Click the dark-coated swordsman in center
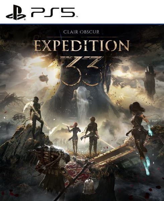Screen dimensions: 164x201 pyautogui.click(x=91, y=135)
